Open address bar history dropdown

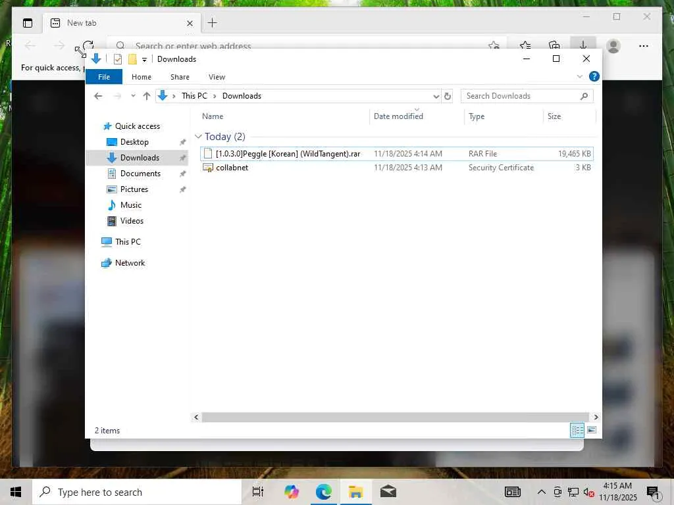point(436,96)
